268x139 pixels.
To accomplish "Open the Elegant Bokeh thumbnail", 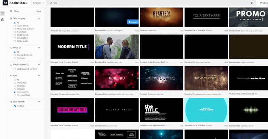I will (117, 78).
